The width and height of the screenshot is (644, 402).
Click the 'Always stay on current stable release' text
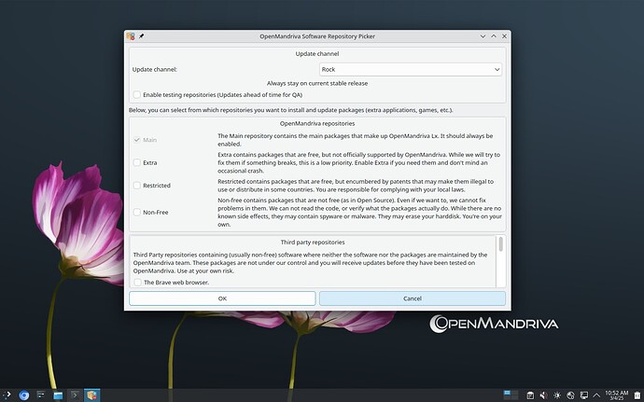point(317,83)
